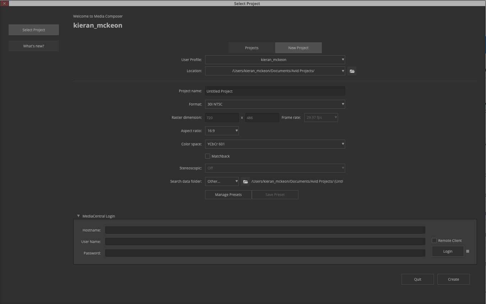Focus the User Name input field
486x304 pixels.
coord(265,242)
